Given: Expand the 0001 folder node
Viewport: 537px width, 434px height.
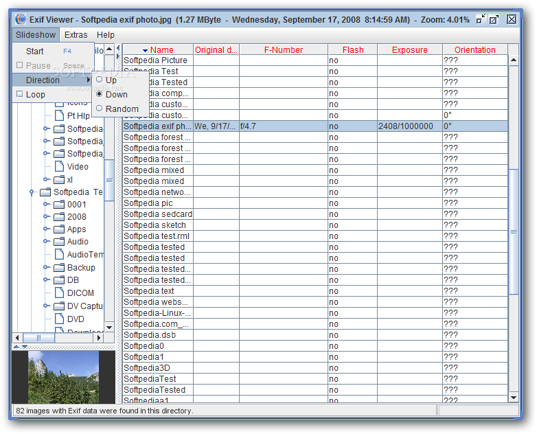Looking at the screenshot, I should (46, 204).
